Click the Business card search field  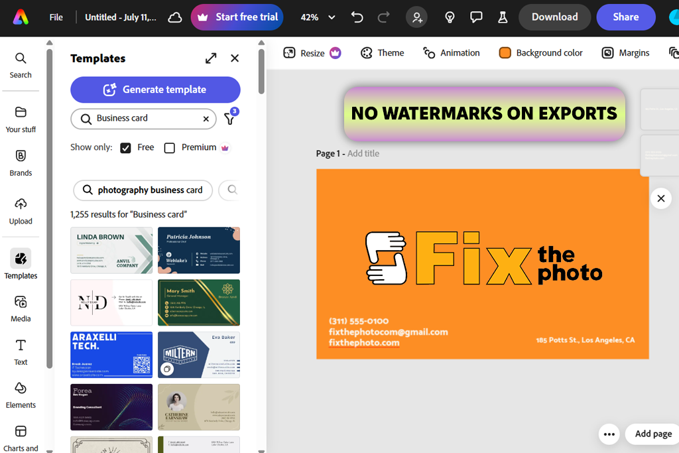pos(143,119)
